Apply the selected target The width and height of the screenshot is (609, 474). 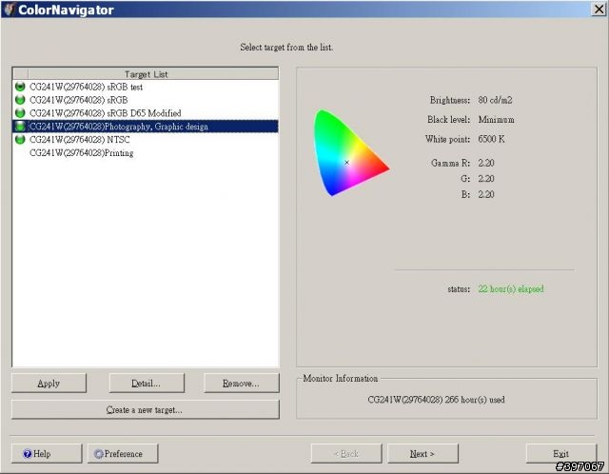click(49, 383)
